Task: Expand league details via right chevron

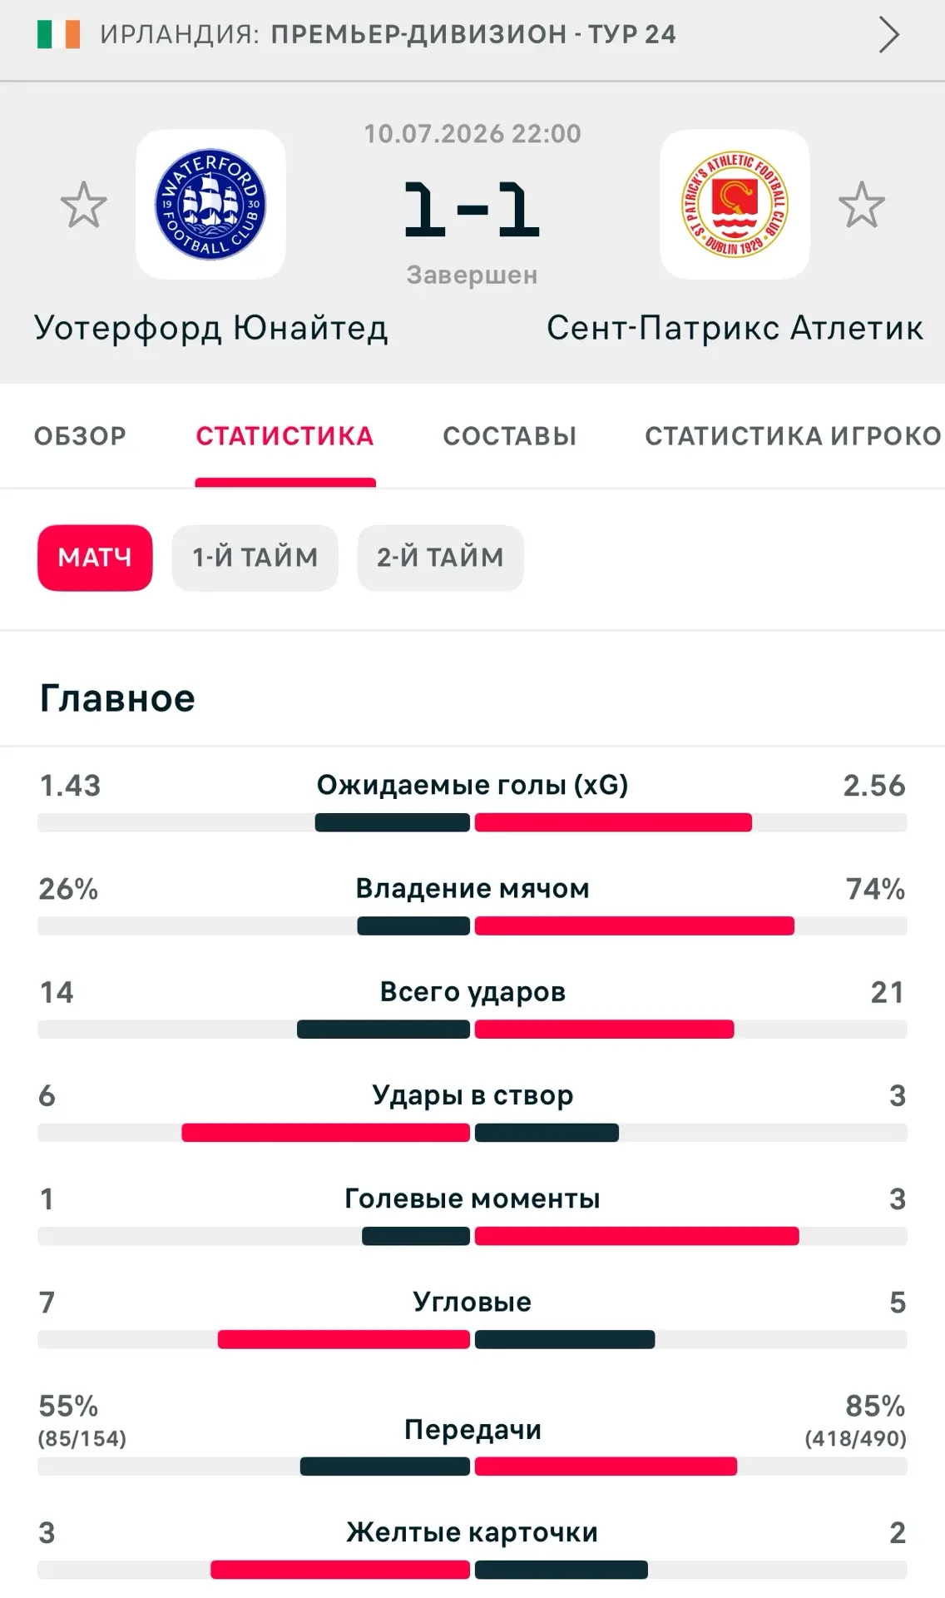Action: pos(889,35)
